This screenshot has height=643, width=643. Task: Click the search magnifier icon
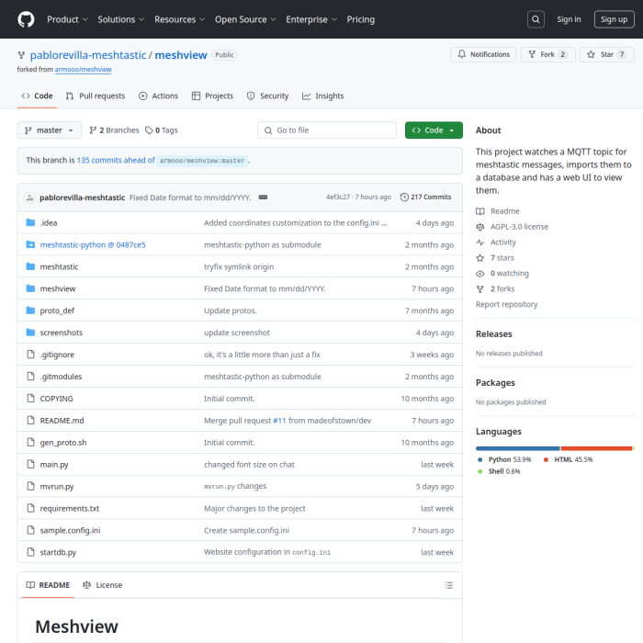[x=536, y=19]
